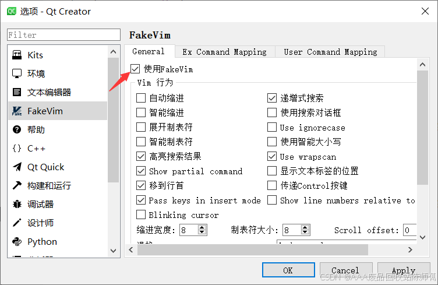This screenshot has width=438, height=285.
Task: Disable the 使用FakeVim checkbox
Action: coord(135,69)
